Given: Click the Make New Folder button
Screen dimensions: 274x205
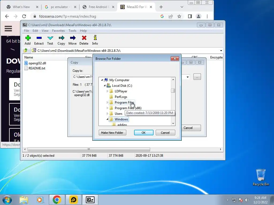Looking at the screenshot, I should click(112, 133).
